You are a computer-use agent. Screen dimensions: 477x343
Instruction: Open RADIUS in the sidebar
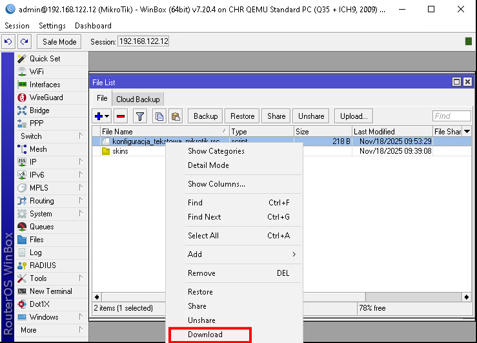coord(51,265)
